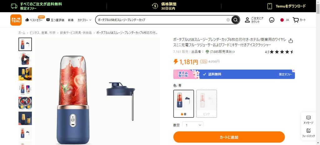
Task: Open the ベストセラー menu item
Action: [34, 20]
